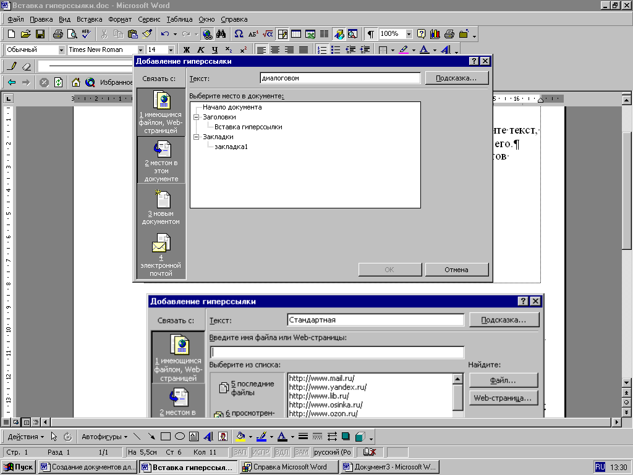Insert an Excel worksheet from the toolbar

(x=310, y=34)
